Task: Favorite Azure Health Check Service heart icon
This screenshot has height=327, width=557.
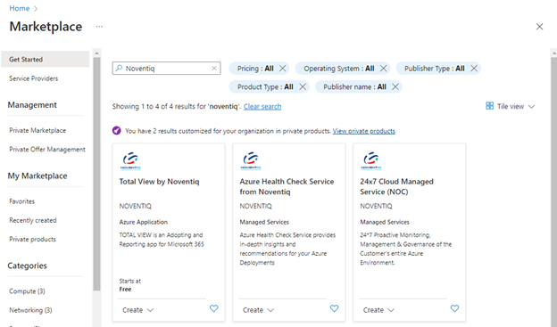Action: tap(334, 308)
